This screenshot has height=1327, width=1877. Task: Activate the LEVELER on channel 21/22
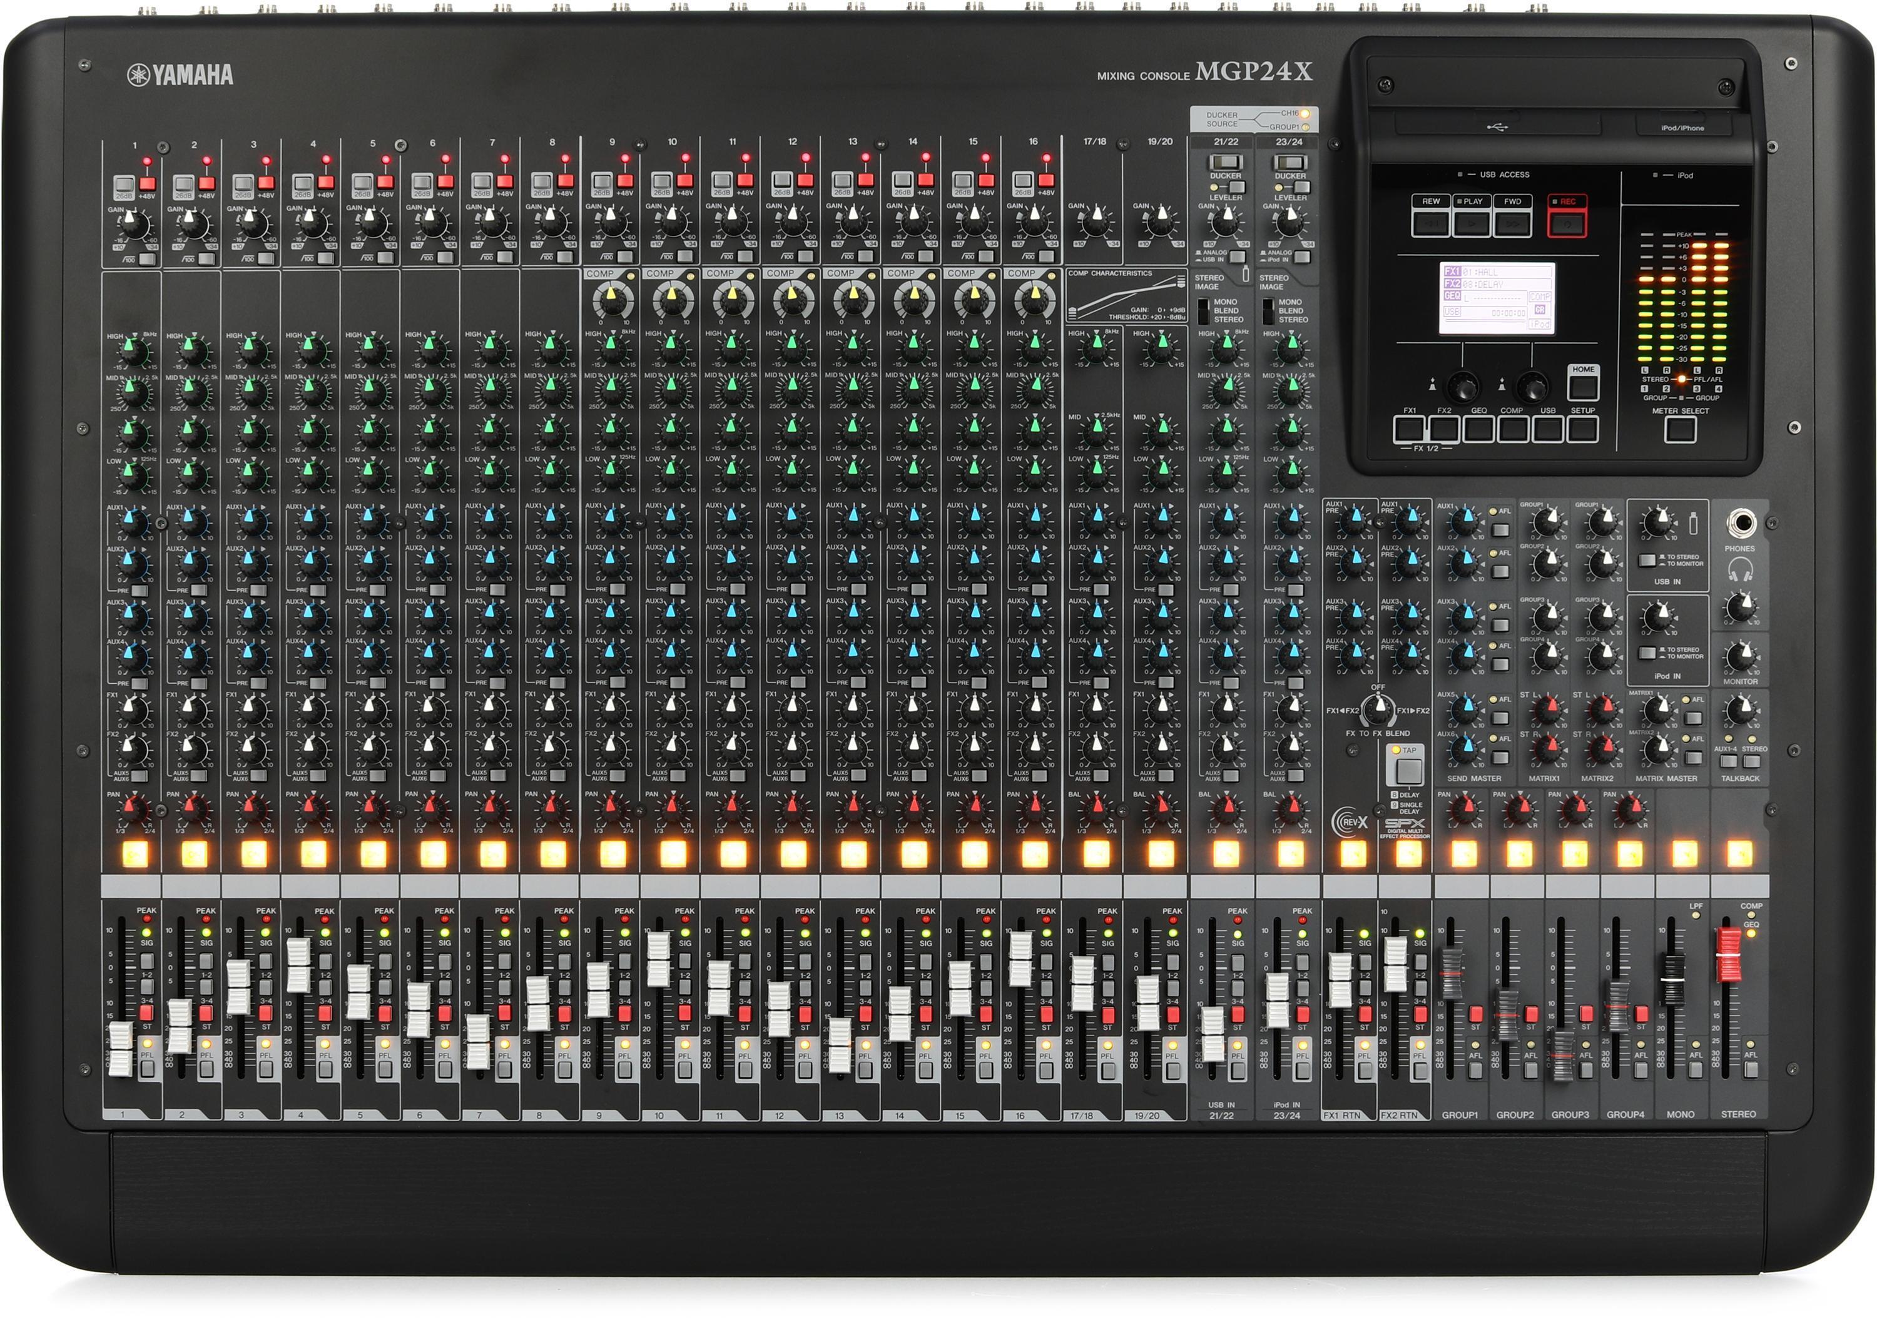[x=1238, y=187]
